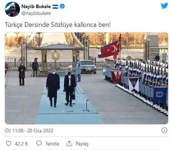The width and height of the screenshot is (172, 150).
Task: Open the tweet info circle icon
Action: click(164, 130)
